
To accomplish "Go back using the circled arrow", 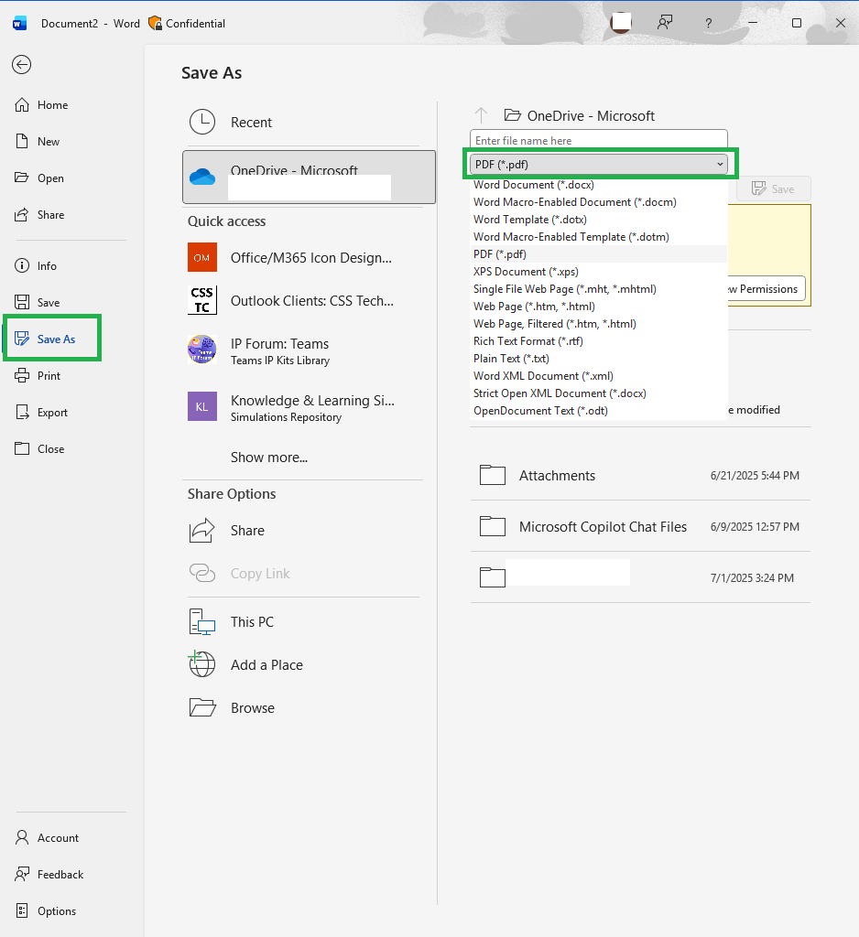I will click(x=22, y=65).
